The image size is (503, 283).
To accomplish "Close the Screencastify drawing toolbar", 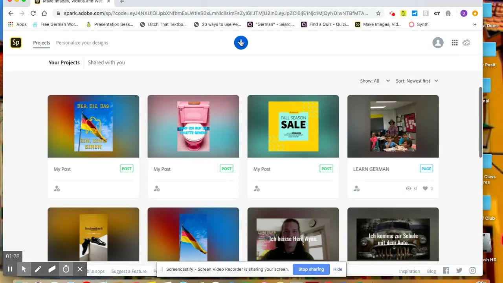I will coord(80,269).
